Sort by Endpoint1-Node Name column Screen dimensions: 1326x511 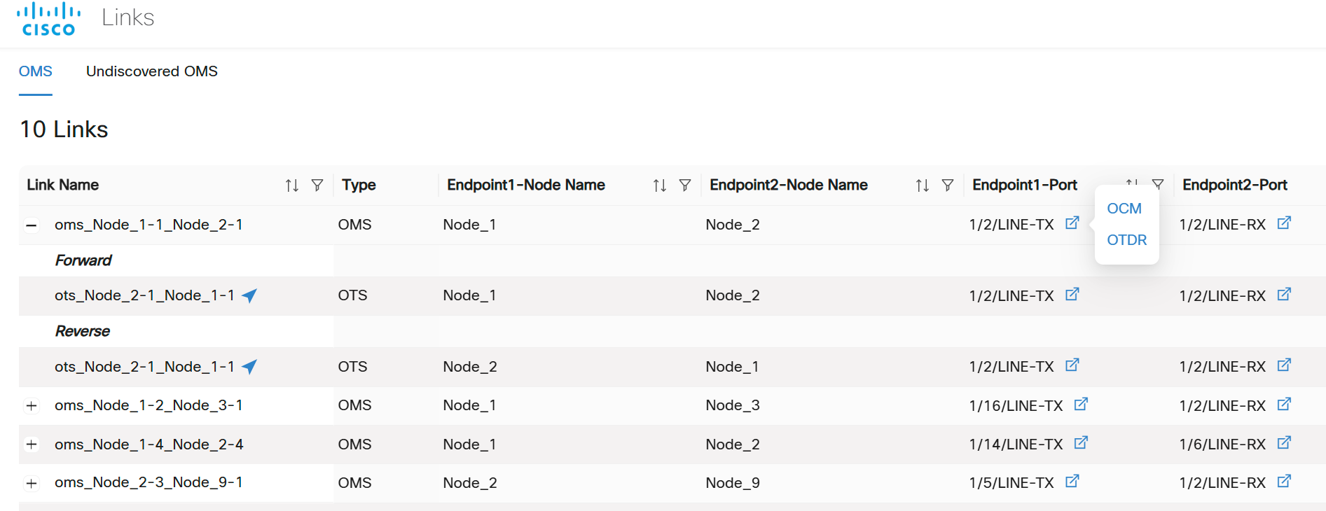pyautogui.click(x=660, y=185)
